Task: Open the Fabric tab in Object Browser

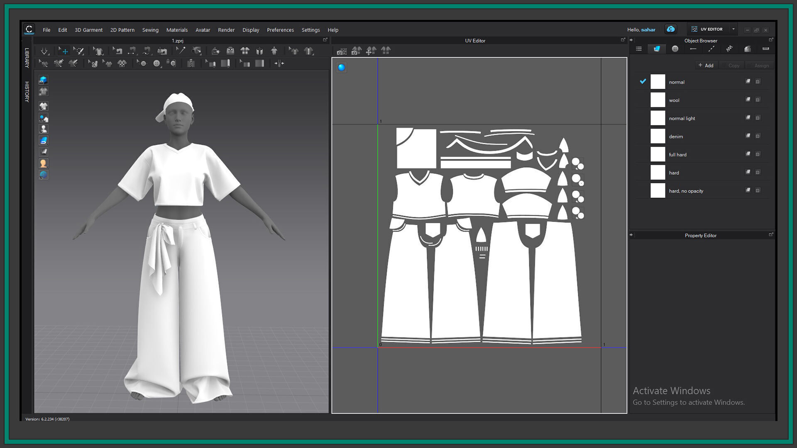Action: pos(657,49)
